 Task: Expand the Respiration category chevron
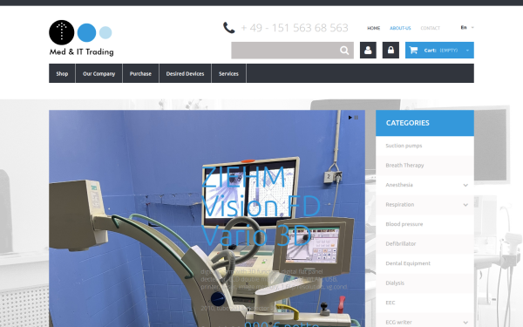click(465, 205)
